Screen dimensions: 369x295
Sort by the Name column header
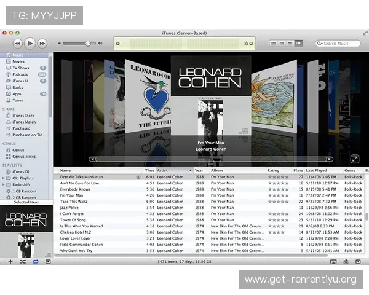(x=101, y=171)
